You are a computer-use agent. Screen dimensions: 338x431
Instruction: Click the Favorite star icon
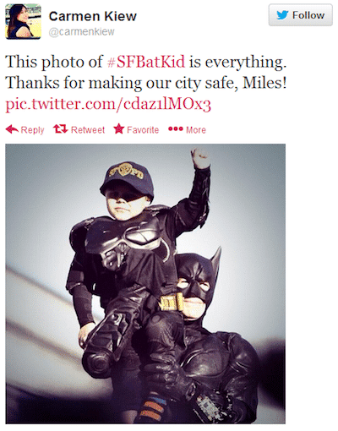click(119, 129)
